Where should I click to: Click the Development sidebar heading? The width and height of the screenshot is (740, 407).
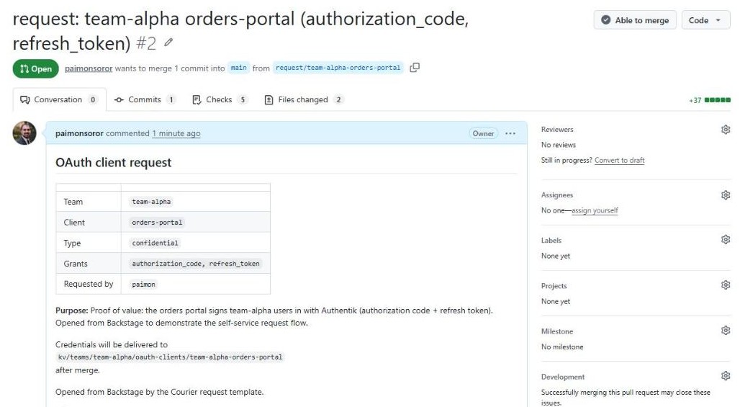click(x=562, y=377)
